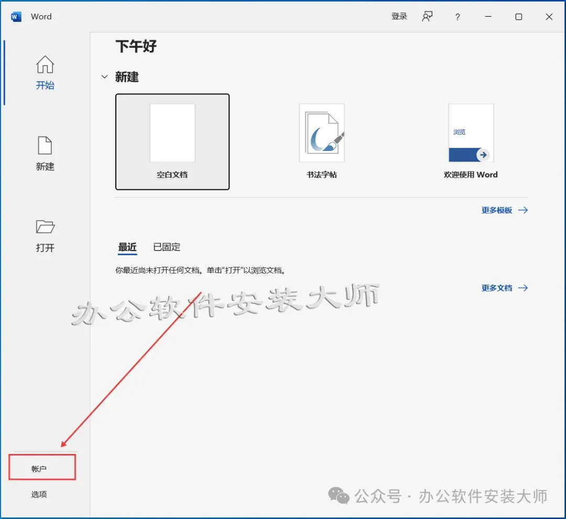Follow the 更多模板 link
This screenshot has height=519, width=566.
[x=505, y=210]
